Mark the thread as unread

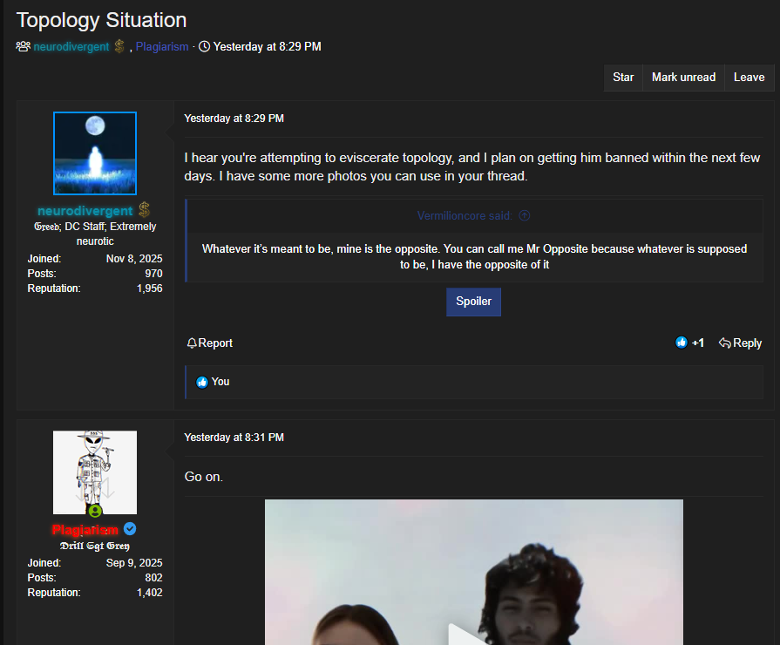click(x=683, y=77)
